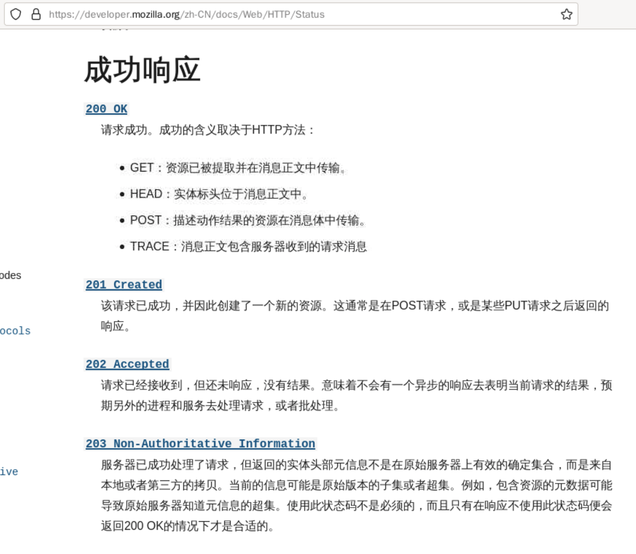Click the 203 description starting 服务器已成功处理了请求
636x554 pixels.
(x=357, y=495)
